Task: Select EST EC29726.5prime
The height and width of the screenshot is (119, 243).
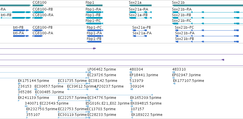Action: point(102,75)
